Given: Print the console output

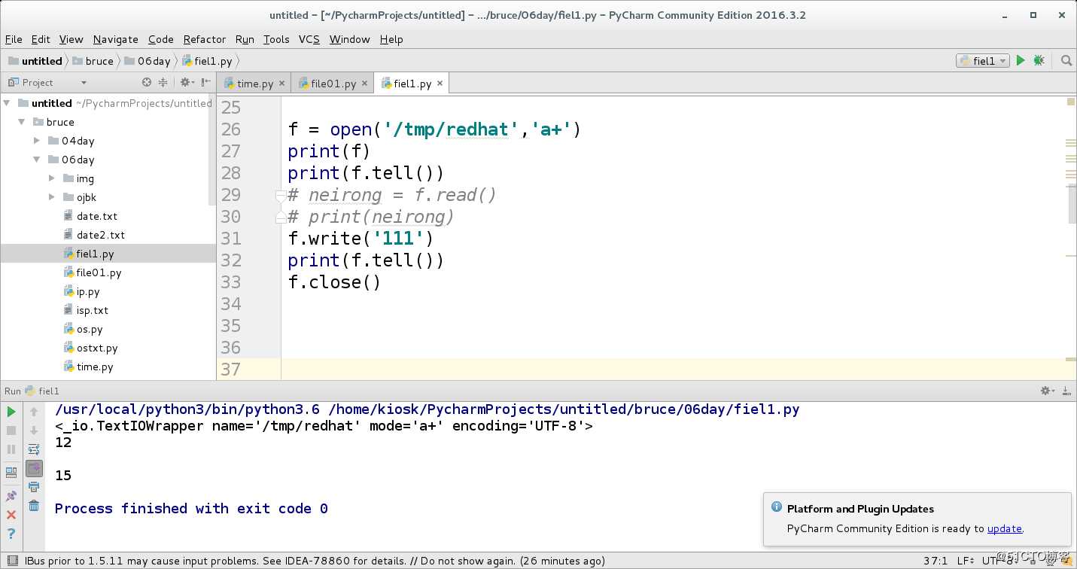Looking at the screenshot, I should pyautogui.click(x=34, y=487).
